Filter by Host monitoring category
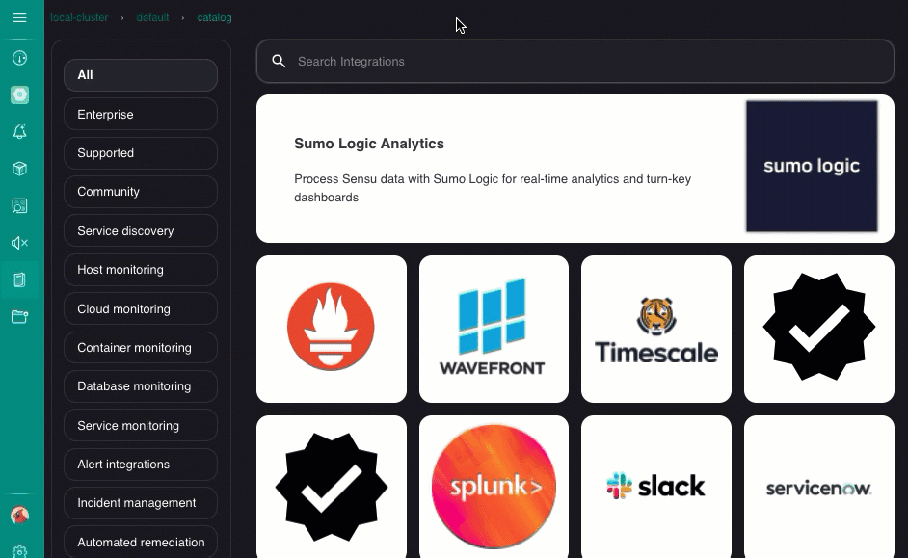 pos(141,270)
